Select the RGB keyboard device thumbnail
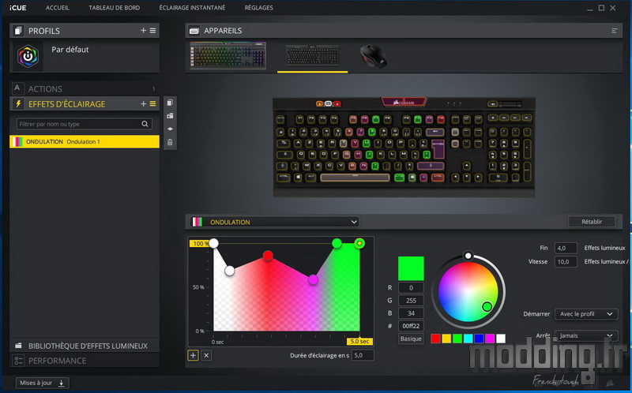The width and height of the screenshot is (632, 393). [x=228, y=55]
